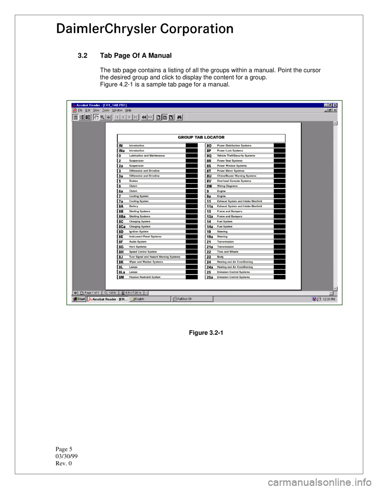Open group 8R Power Seat Systems

[245, 161]
